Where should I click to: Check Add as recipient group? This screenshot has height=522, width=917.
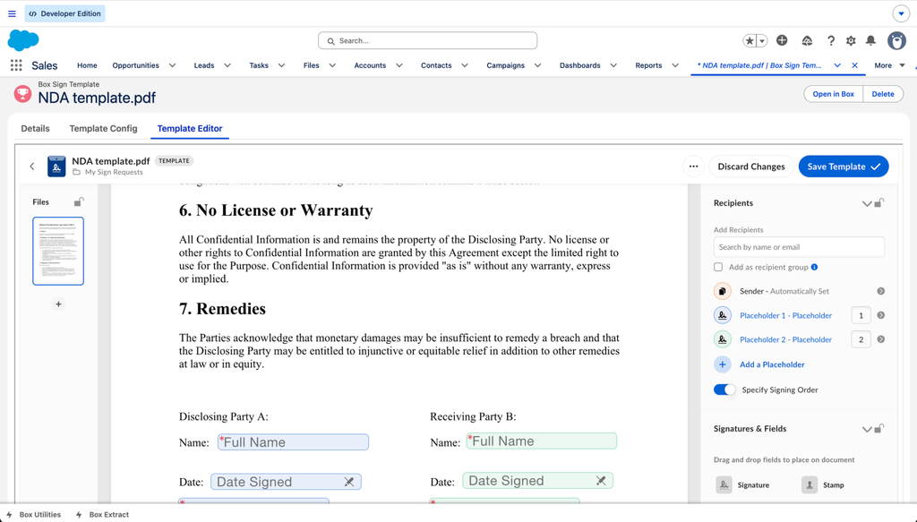pyautogui.click(x=718, y=267)
